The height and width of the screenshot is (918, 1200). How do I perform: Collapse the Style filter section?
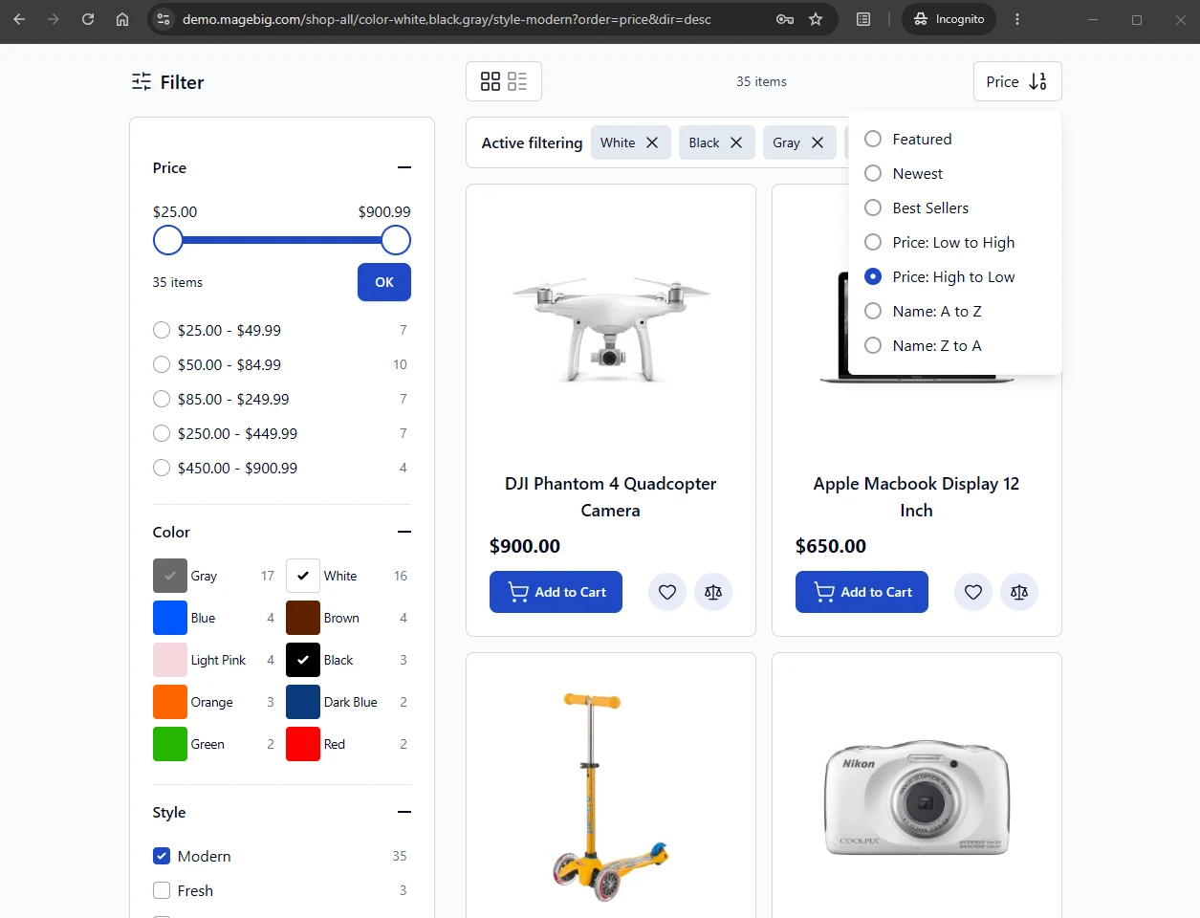point(404,812)
